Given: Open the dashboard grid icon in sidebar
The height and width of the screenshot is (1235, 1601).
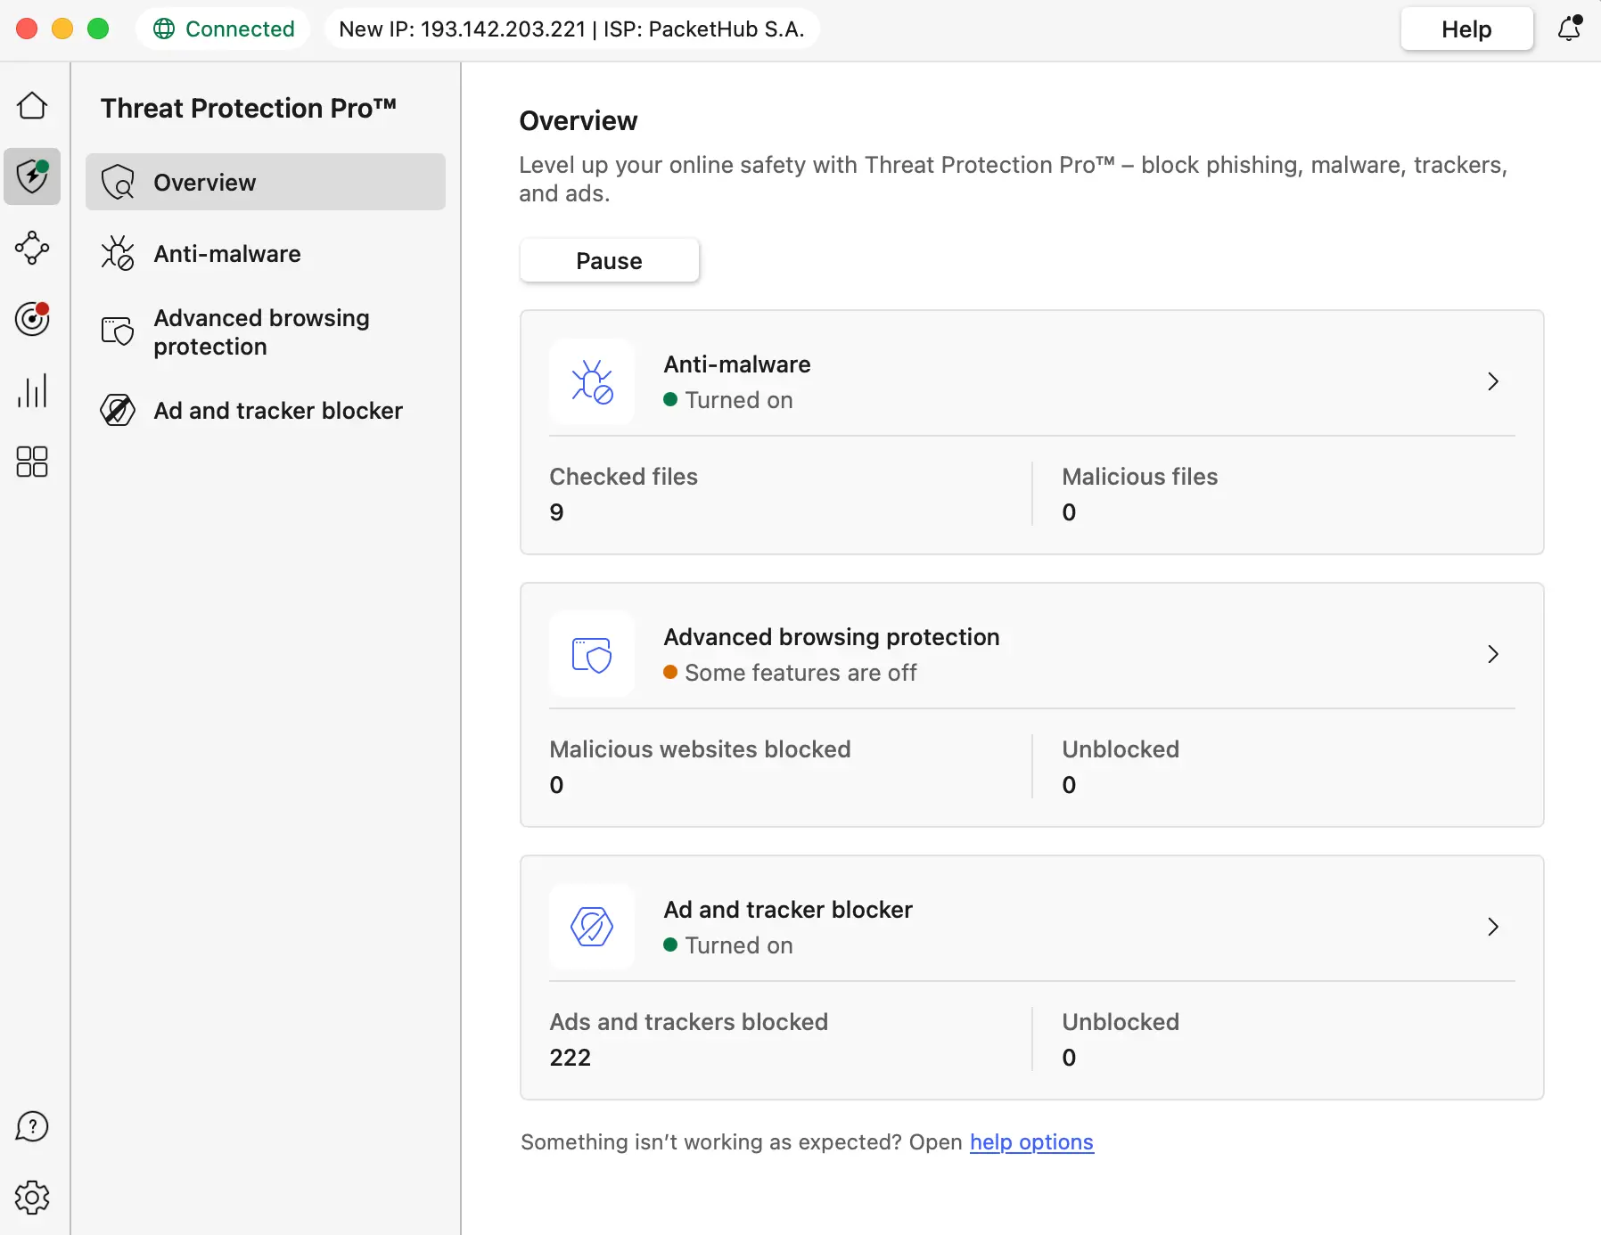Looking at the screenshot, I should tap(32, 462).
